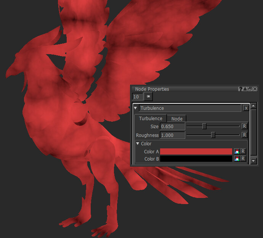Viewport: 263px width, 238px height.
Task: Reset the Size value
Action: point(244,126)
